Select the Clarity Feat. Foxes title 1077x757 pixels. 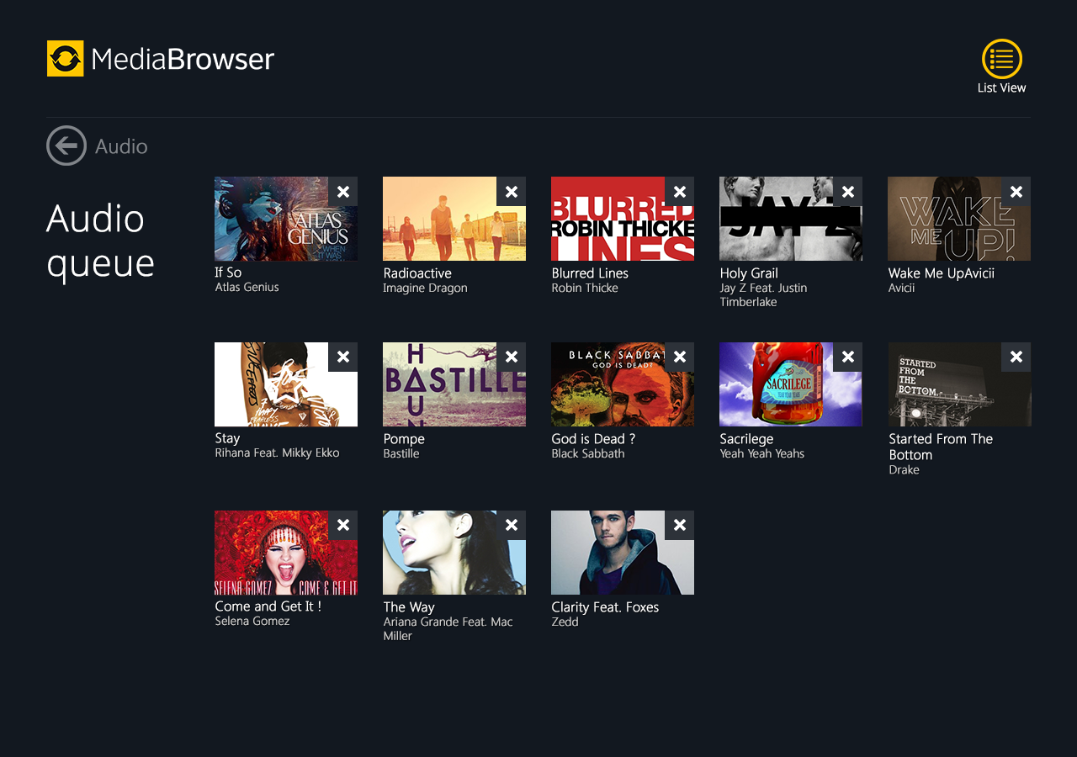point(605,607)
